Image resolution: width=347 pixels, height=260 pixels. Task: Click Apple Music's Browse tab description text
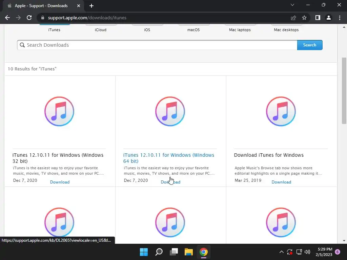pyautogui.click(x=278, y=171)
